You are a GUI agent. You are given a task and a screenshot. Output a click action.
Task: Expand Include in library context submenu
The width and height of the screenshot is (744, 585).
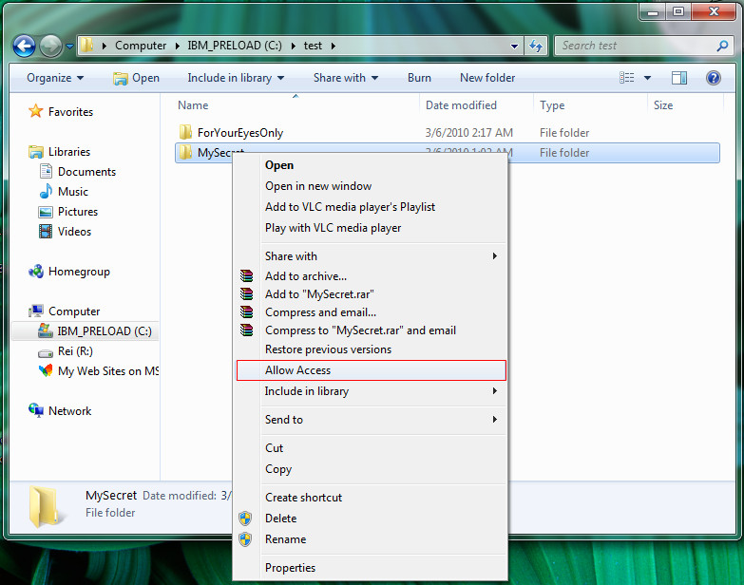coord(372,391)
